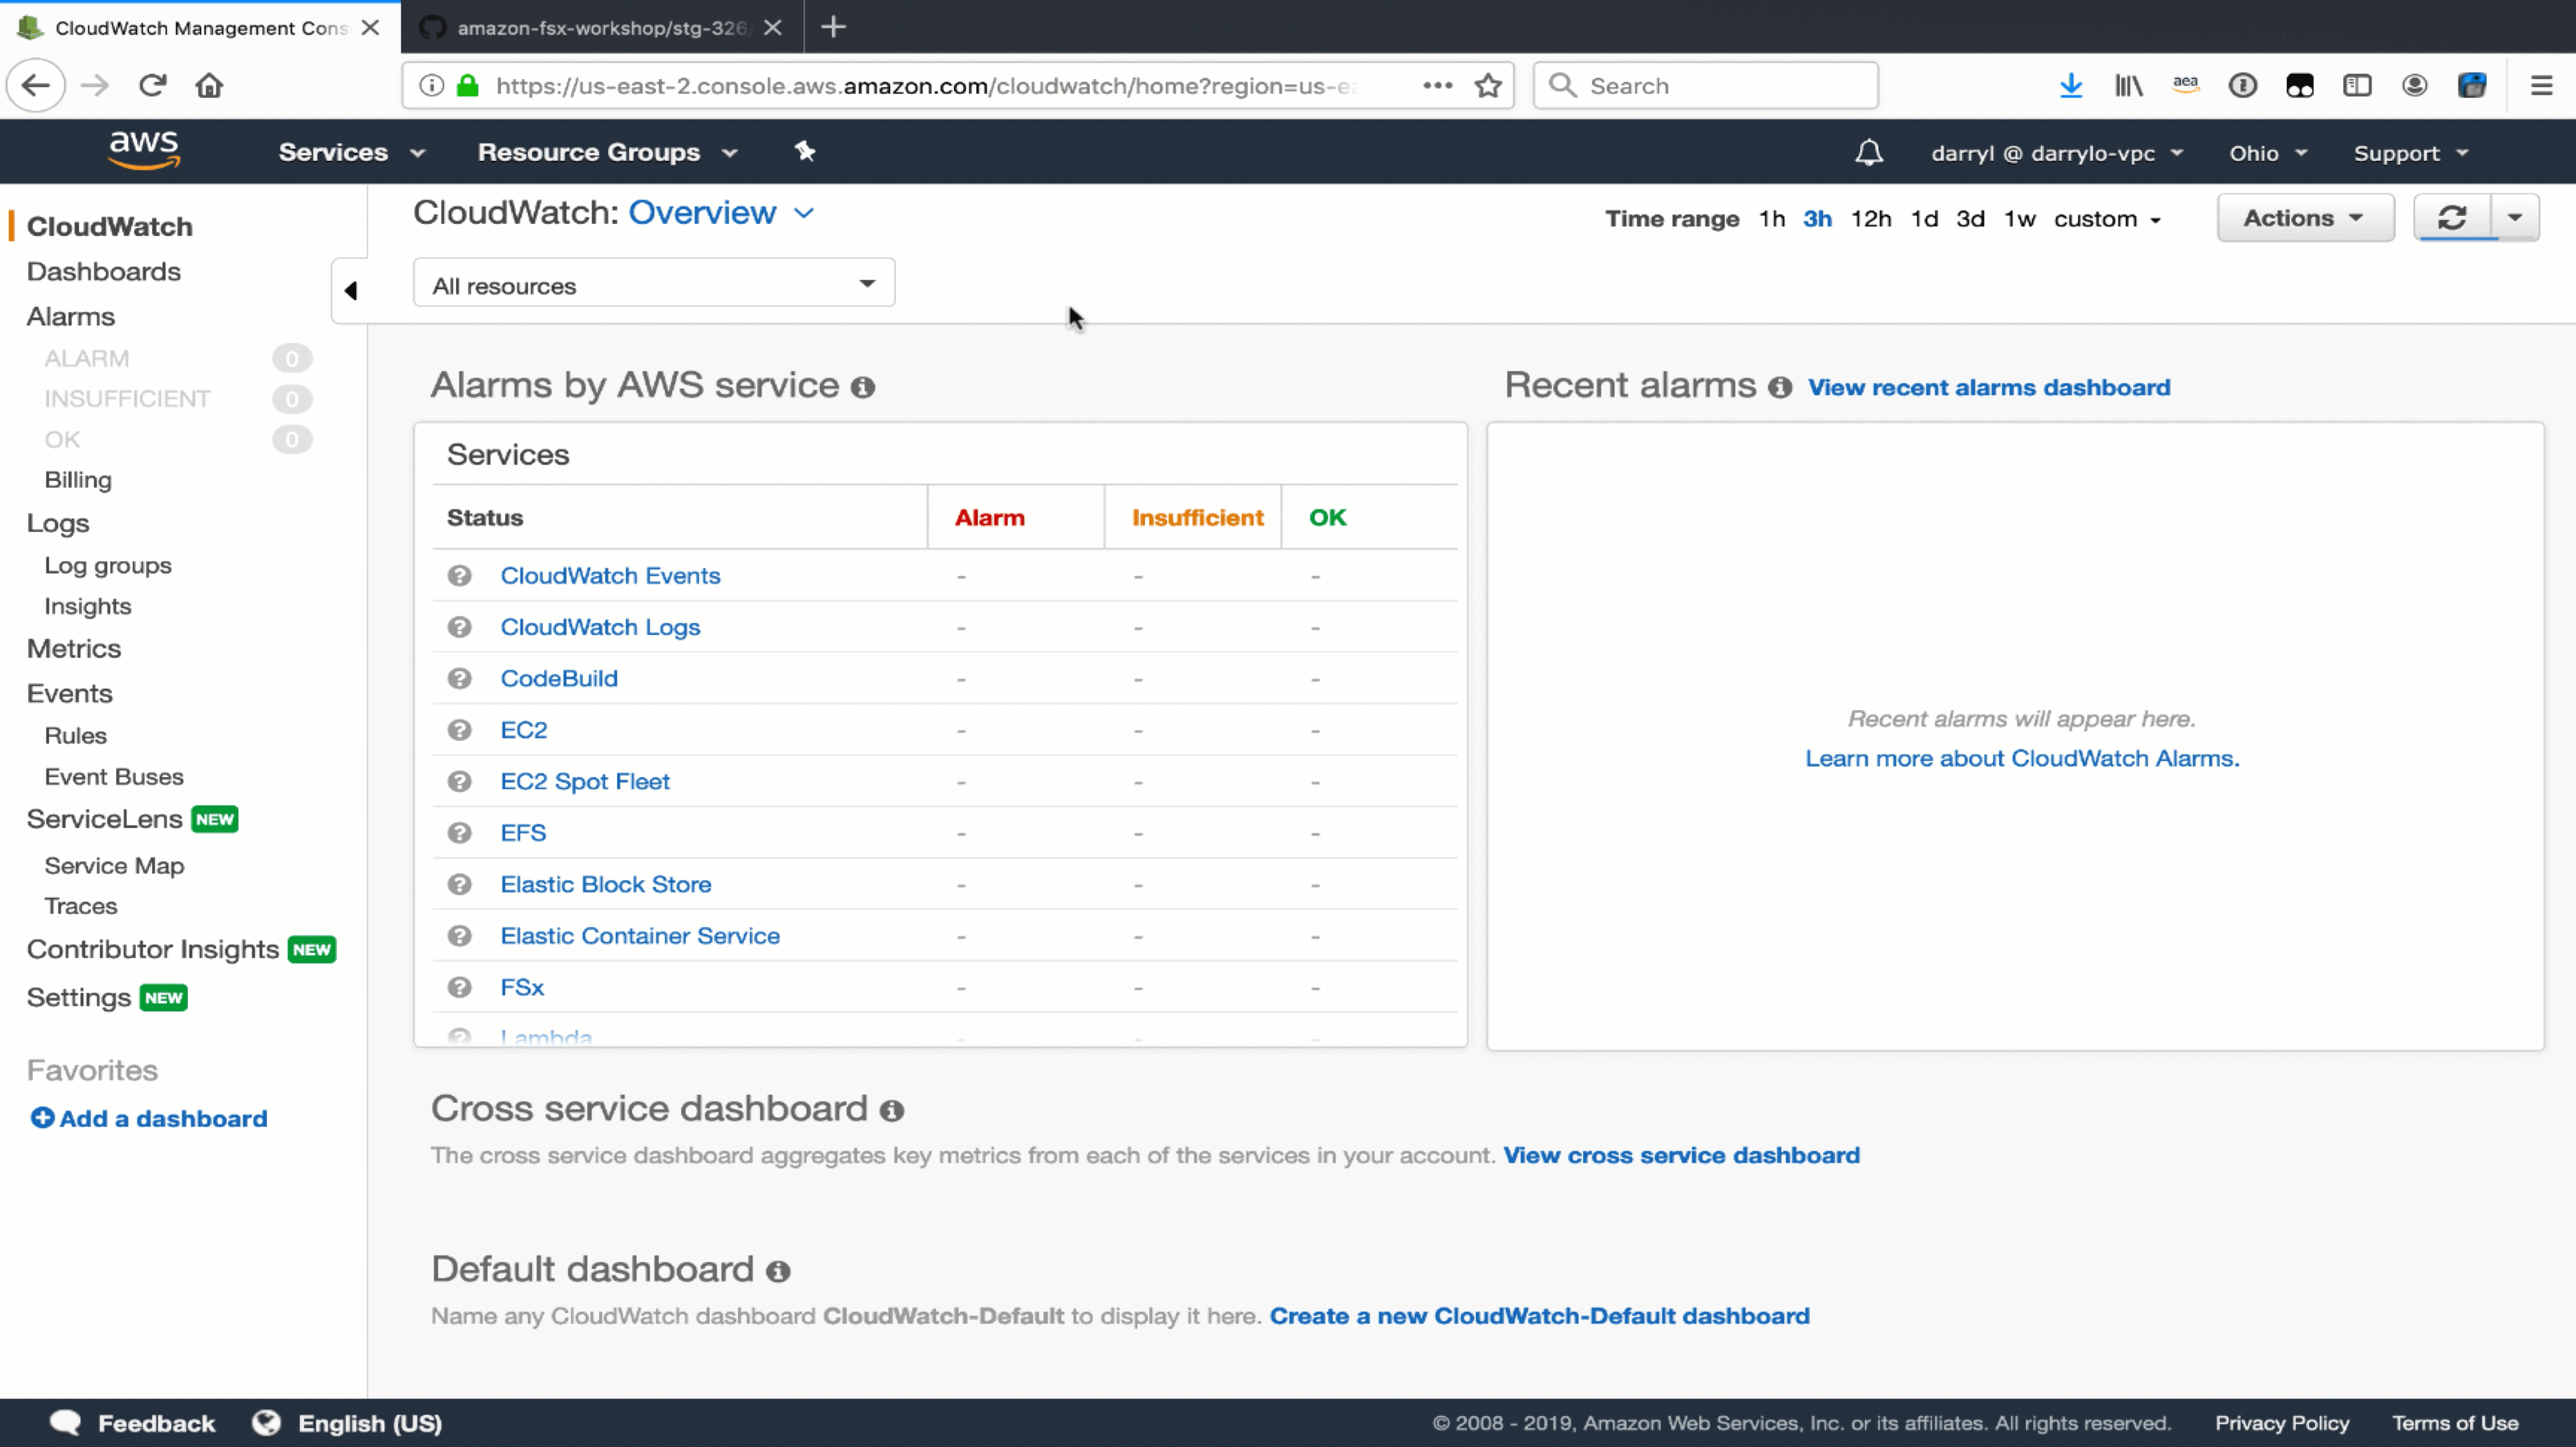Open Contributor Insights in the sidebar
The image size is (2576, 1447).
[x=152, y=949]
